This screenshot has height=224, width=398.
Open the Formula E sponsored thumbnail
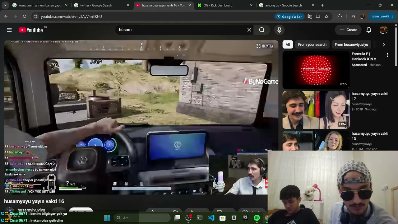(x=316, y=70)
